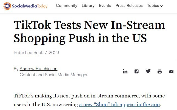The width and height of the screenshot is (177, 110).
Task: Expand the chevron arrow beside Topics
Action: click(x=162, y=6)
